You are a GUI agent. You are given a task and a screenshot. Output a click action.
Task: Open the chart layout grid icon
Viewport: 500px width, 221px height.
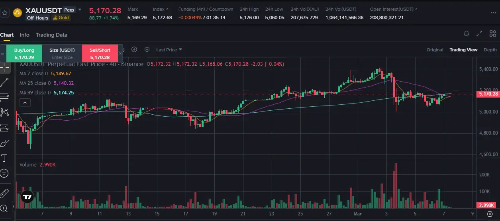point(492,34)
